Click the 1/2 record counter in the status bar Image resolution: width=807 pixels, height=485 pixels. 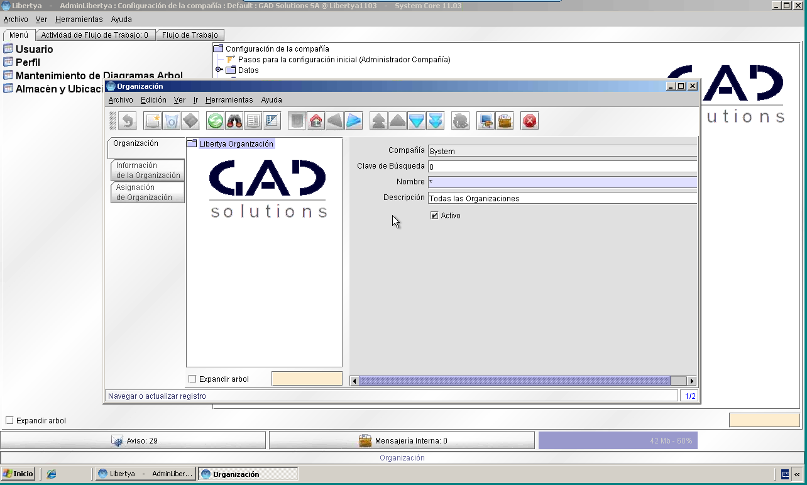(689, 396)
